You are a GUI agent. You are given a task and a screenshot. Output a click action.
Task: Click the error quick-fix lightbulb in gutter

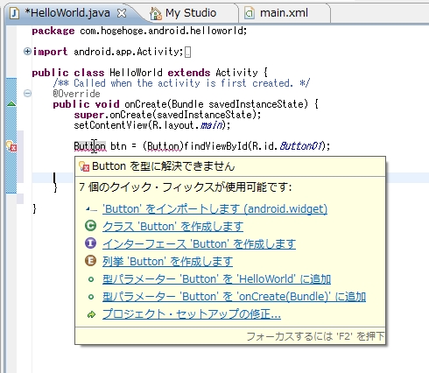(x=11, y=146)
